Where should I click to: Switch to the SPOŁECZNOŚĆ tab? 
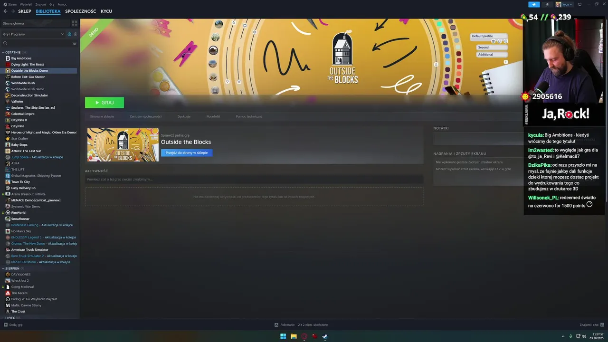(x=80, y=11)
